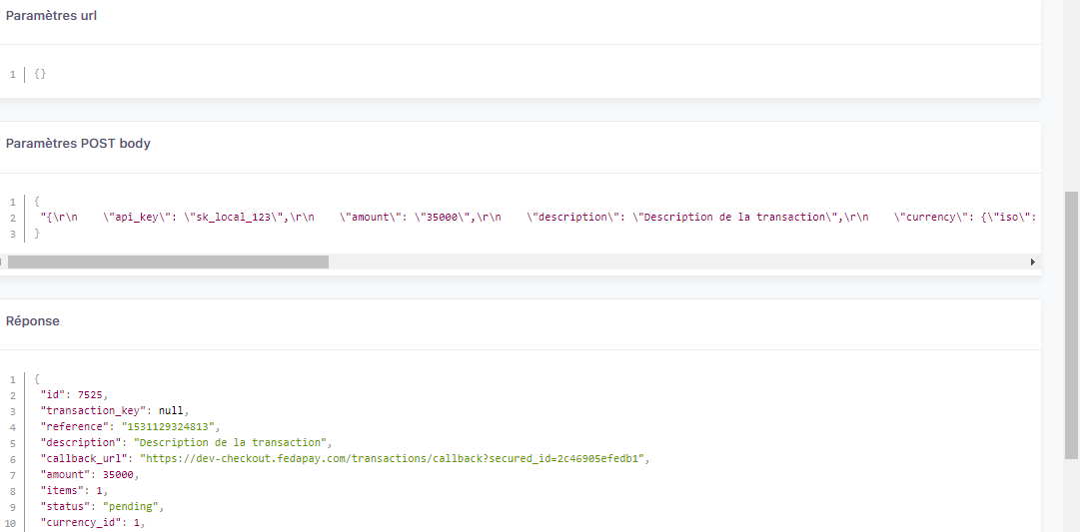Viewport: 1080px width, 532px height.
Task: Click the "id": 7525 line in the response
Action: pyautogui.click(x=74, y=395)
